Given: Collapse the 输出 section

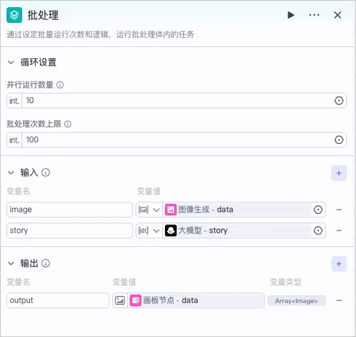Looking at the screenshot, I should coord(11,263).
